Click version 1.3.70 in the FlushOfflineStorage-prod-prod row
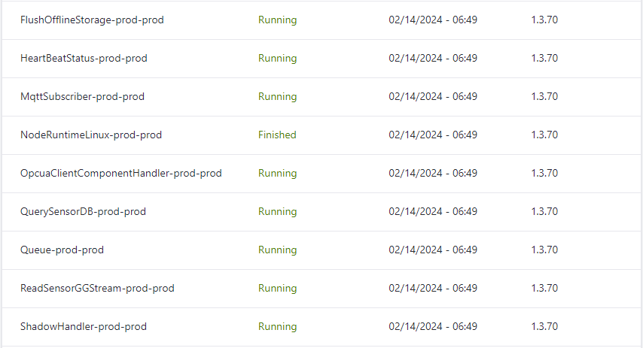 coord(544,20)
